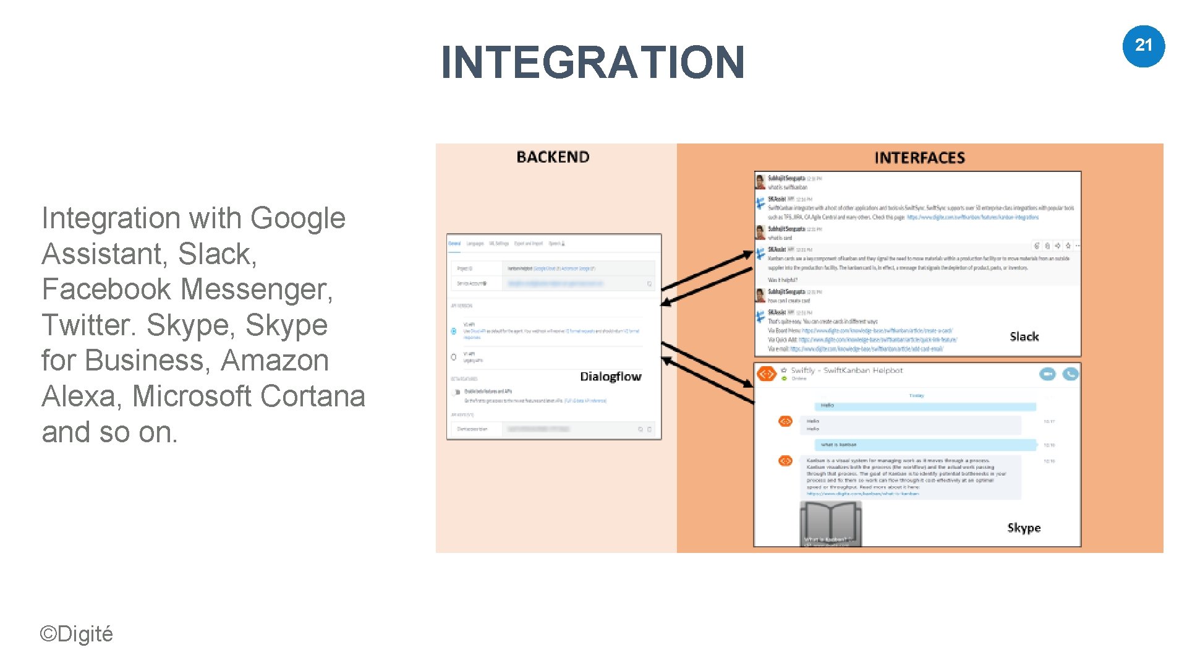The width and height of the screenshot is (1187, 668).
Task: Open Via e-mail add-card-email link
Action: coord(867,349)
